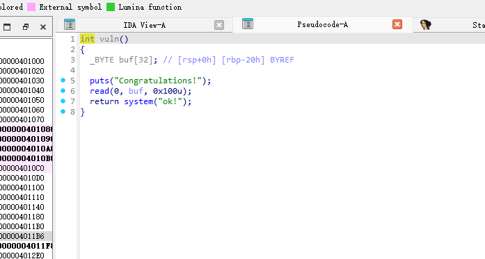Select address 00000004011B6 in function list
Viewport: 485px width, 259px height.
pyautogui.click(x=22, y=236)
